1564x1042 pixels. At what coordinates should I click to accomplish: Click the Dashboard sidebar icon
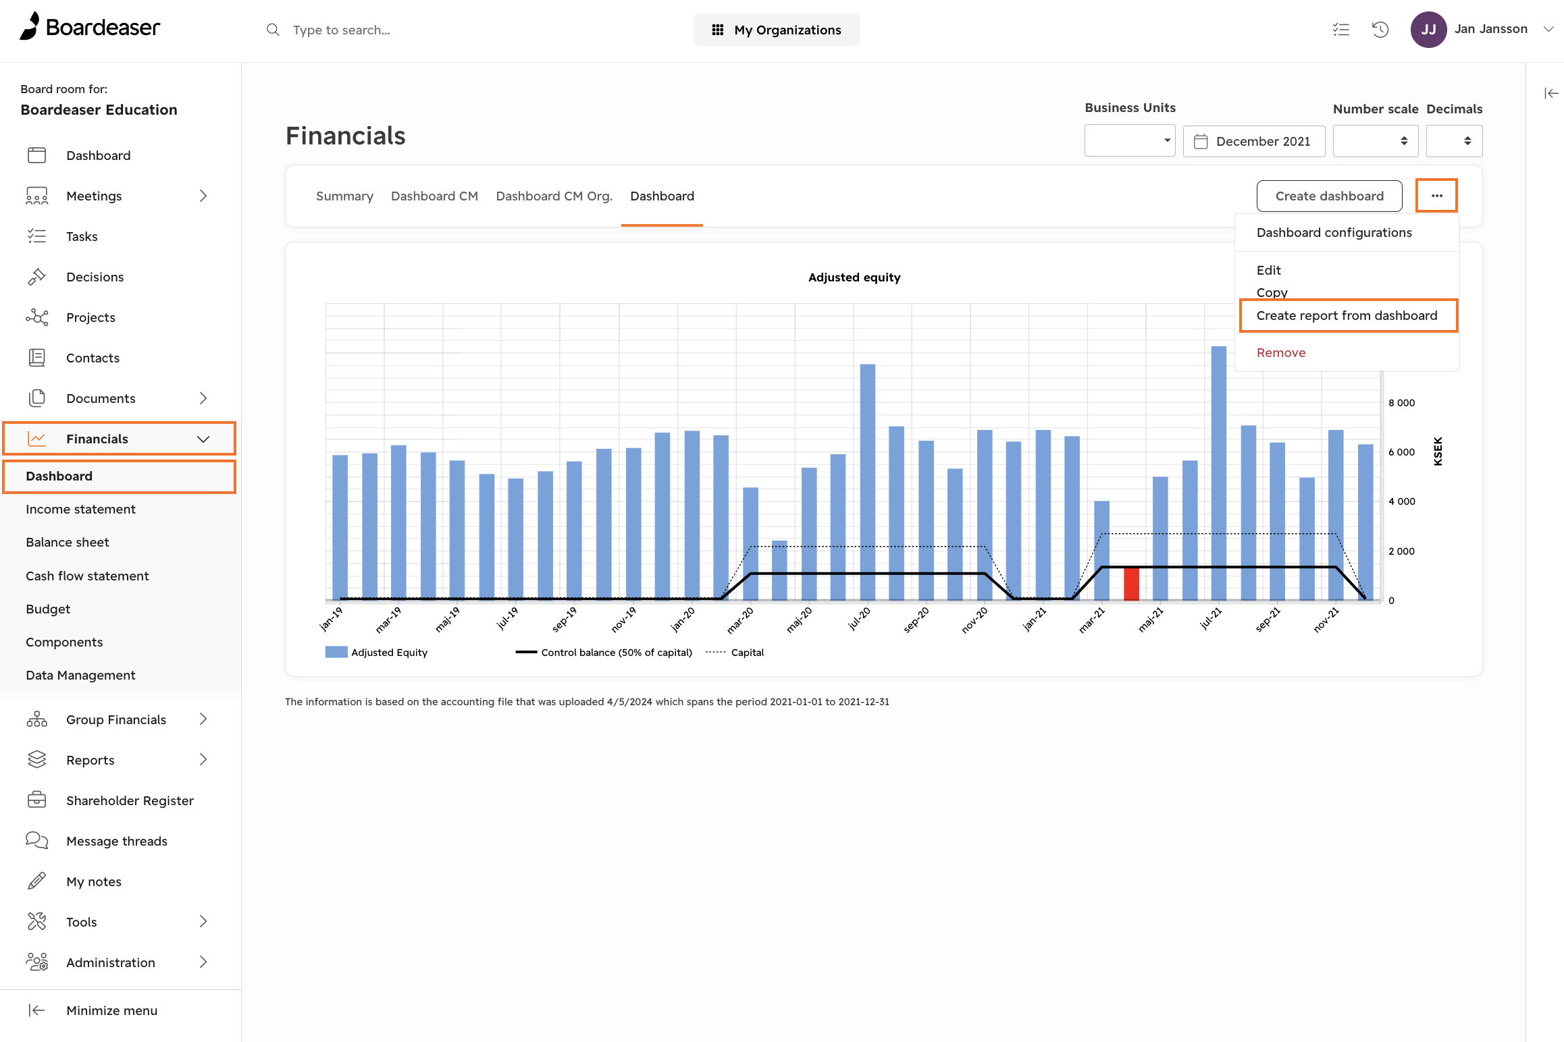click(36, 155)
